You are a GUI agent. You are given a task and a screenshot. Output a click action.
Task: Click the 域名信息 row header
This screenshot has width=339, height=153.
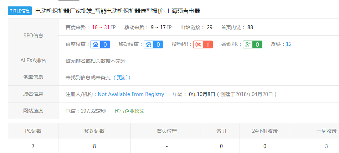click(33, 94)
